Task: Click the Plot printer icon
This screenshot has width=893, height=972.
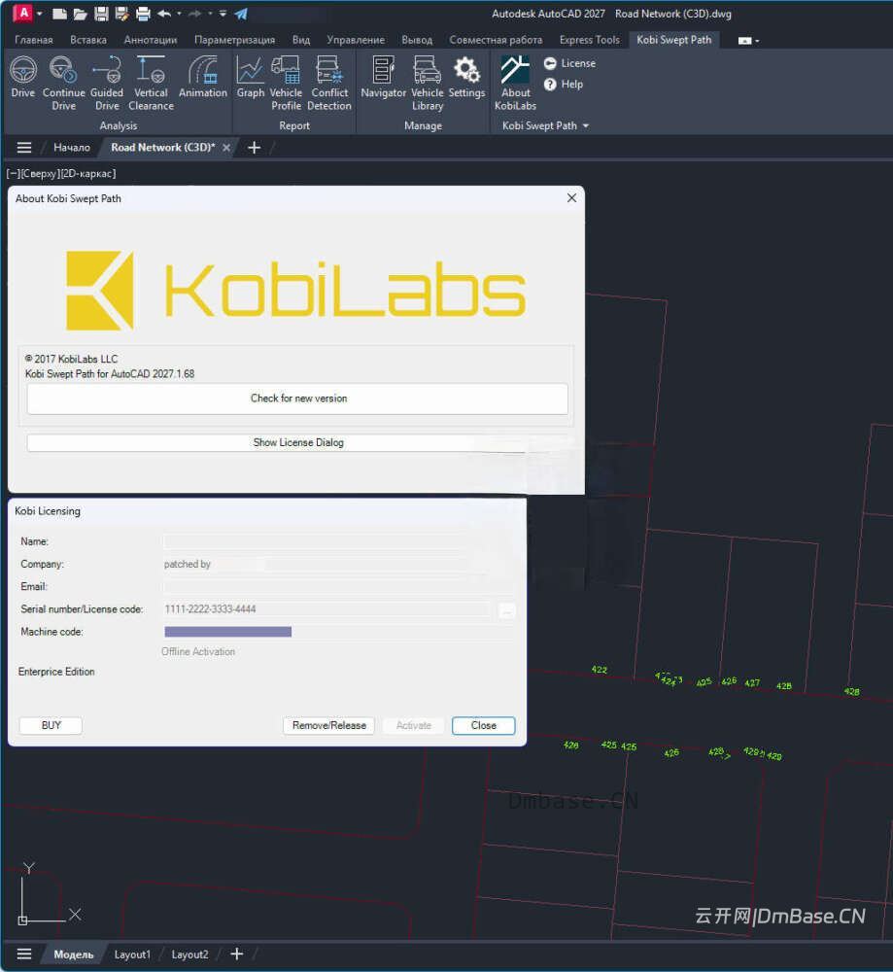Action: [143, 14]
